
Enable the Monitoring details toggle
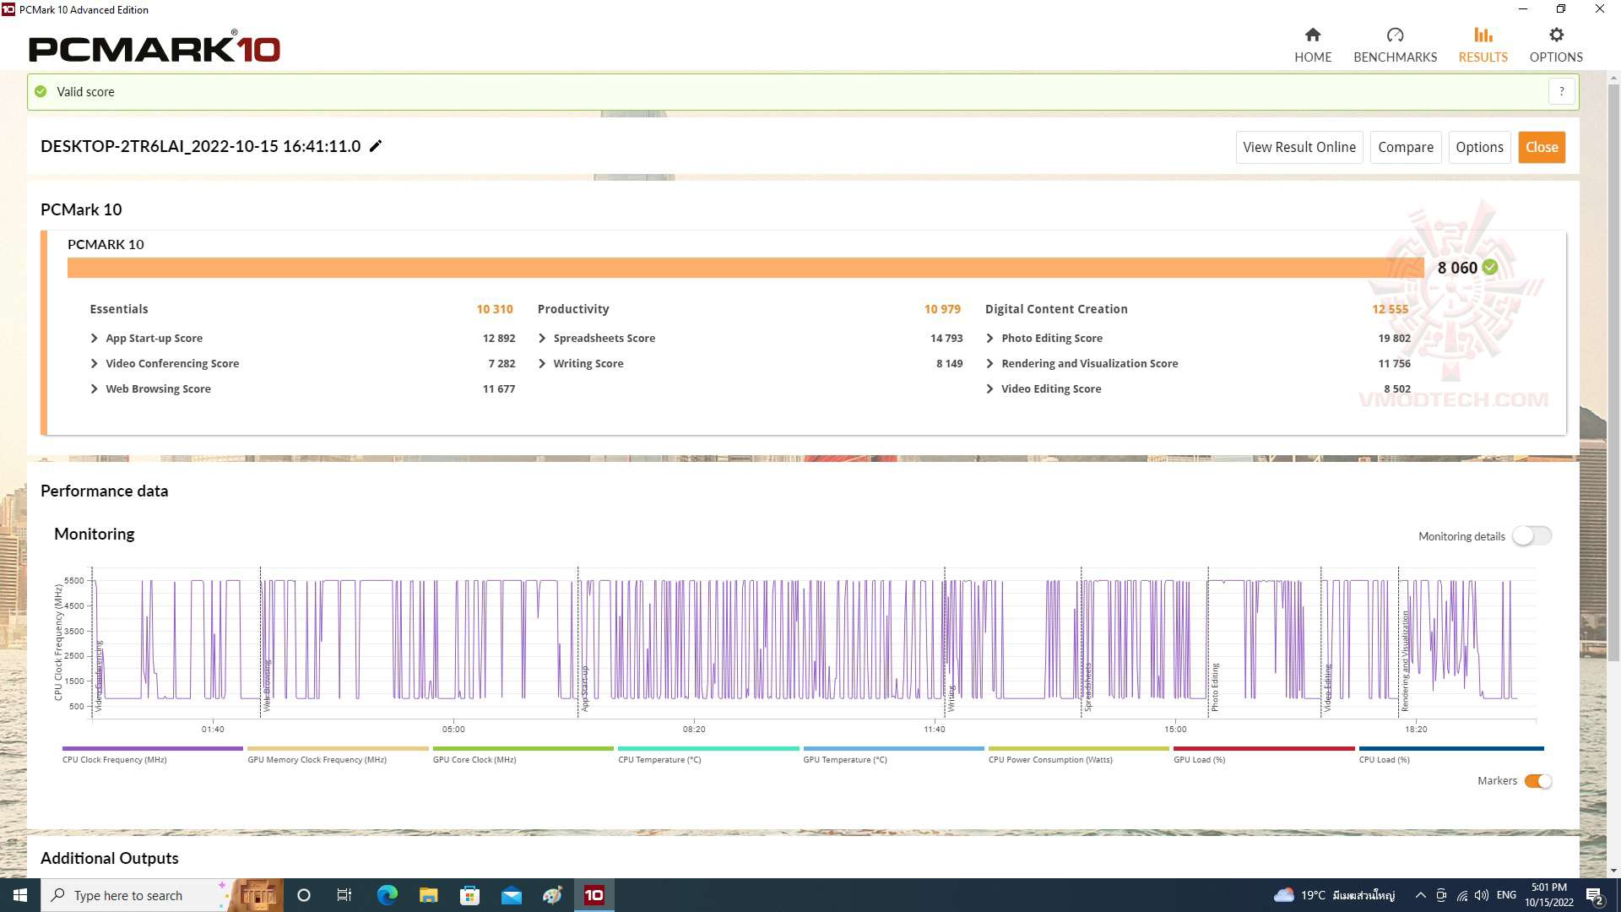click(1532, 536)
